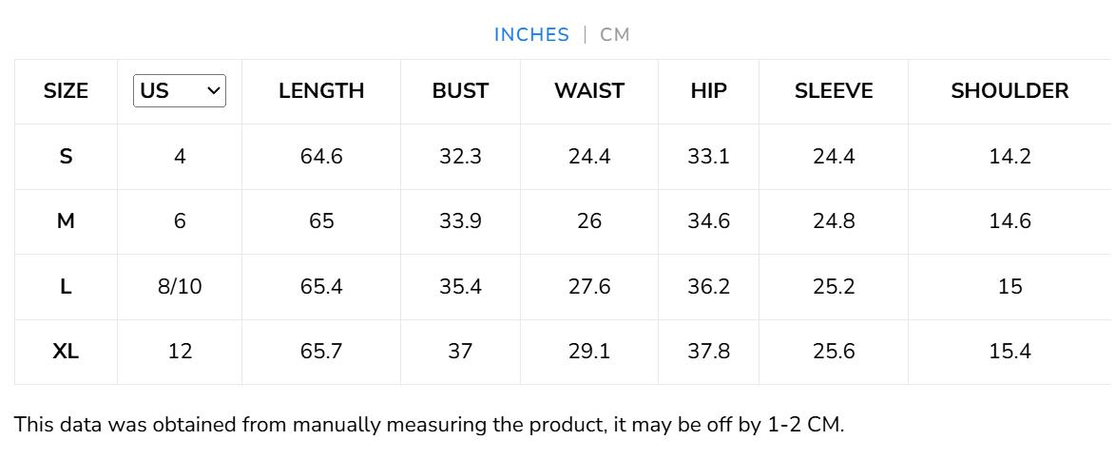Click the S length value 64.6
1115x459 pixels.
321,157
